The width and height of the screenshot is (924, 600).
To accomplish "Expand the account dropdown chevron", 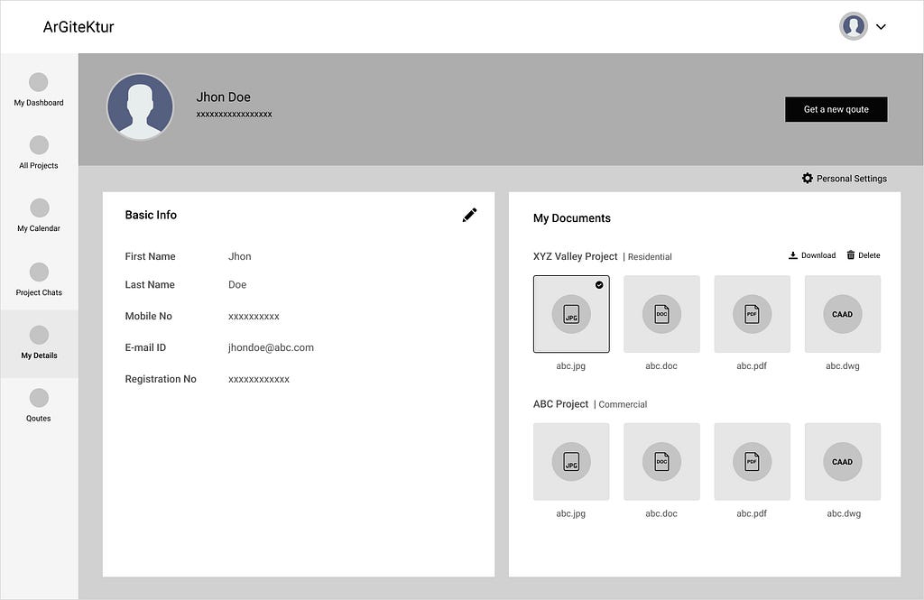I will 881,26.
